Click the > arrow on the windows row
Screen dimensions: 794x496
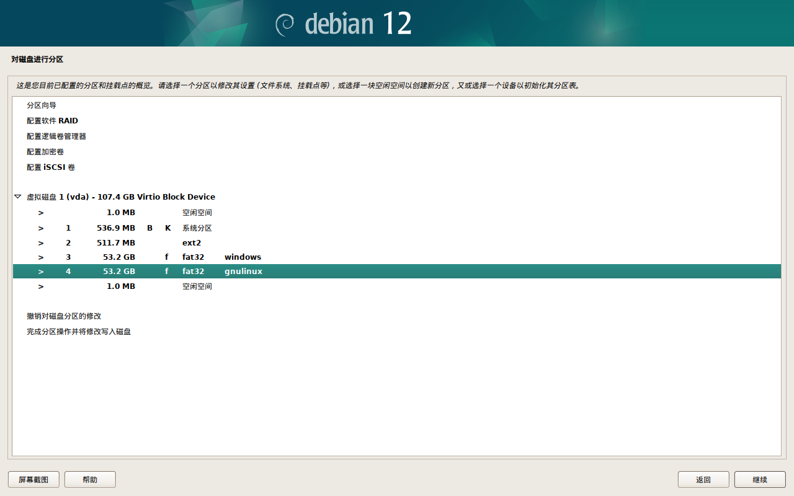pos(41,257)
